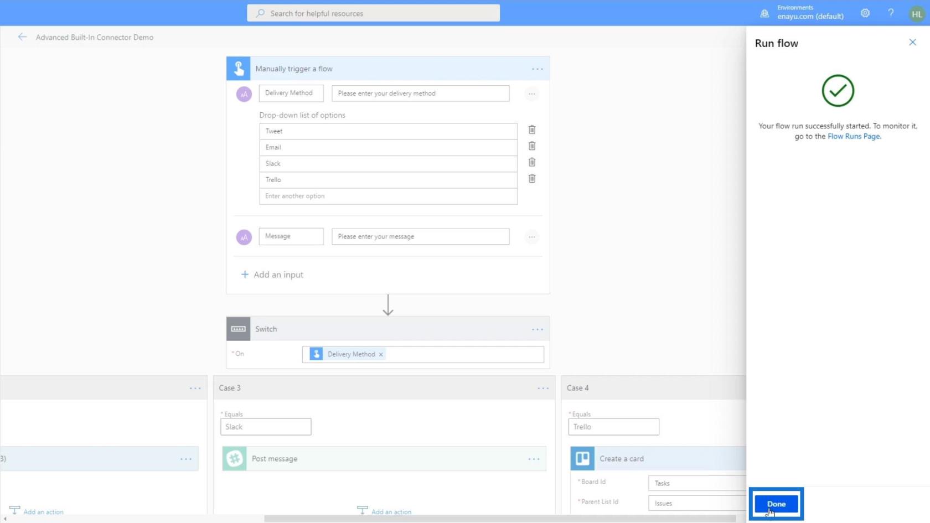Click the Done button in the Run flow panel
The image size is (930, 523).
pyautogui.click(x=776, y=504)
